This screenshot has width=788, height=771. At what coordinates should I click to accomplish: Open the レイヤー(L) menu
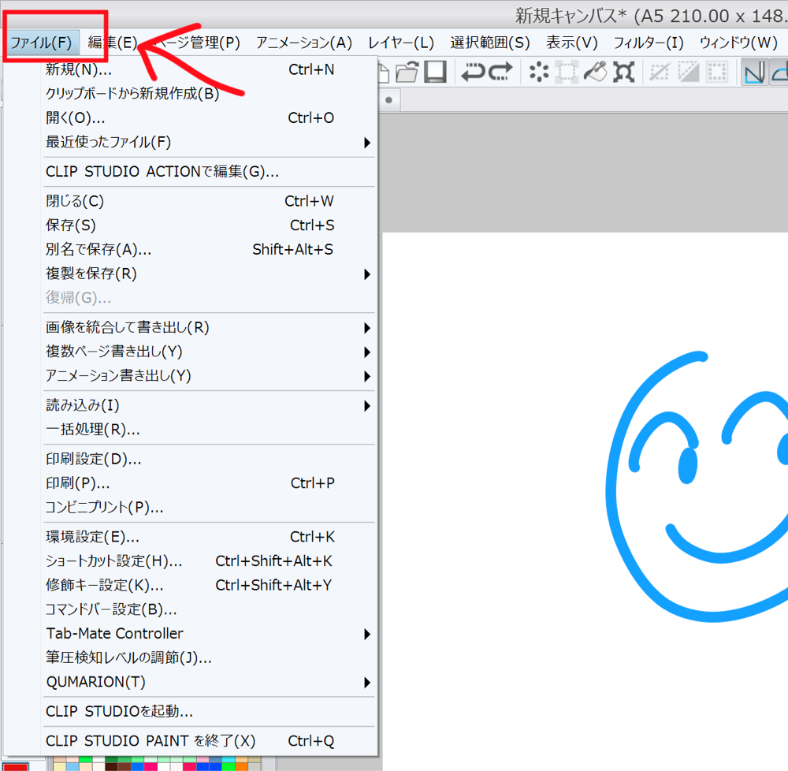pos(400,43)
